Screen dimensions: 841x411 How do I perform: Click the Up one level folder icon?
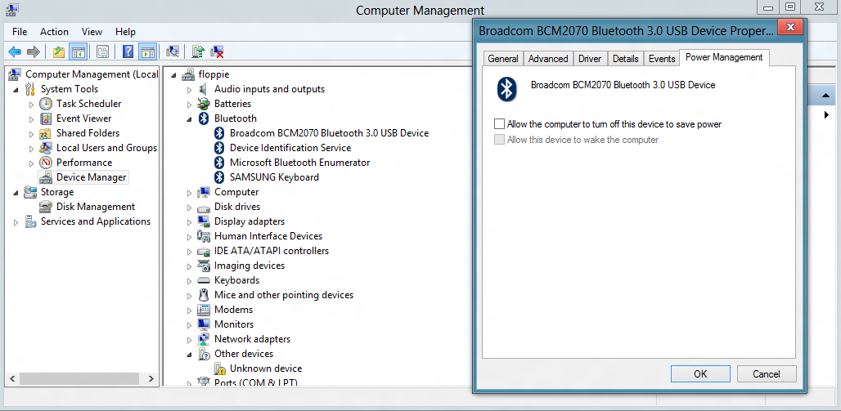coord(58,51)
